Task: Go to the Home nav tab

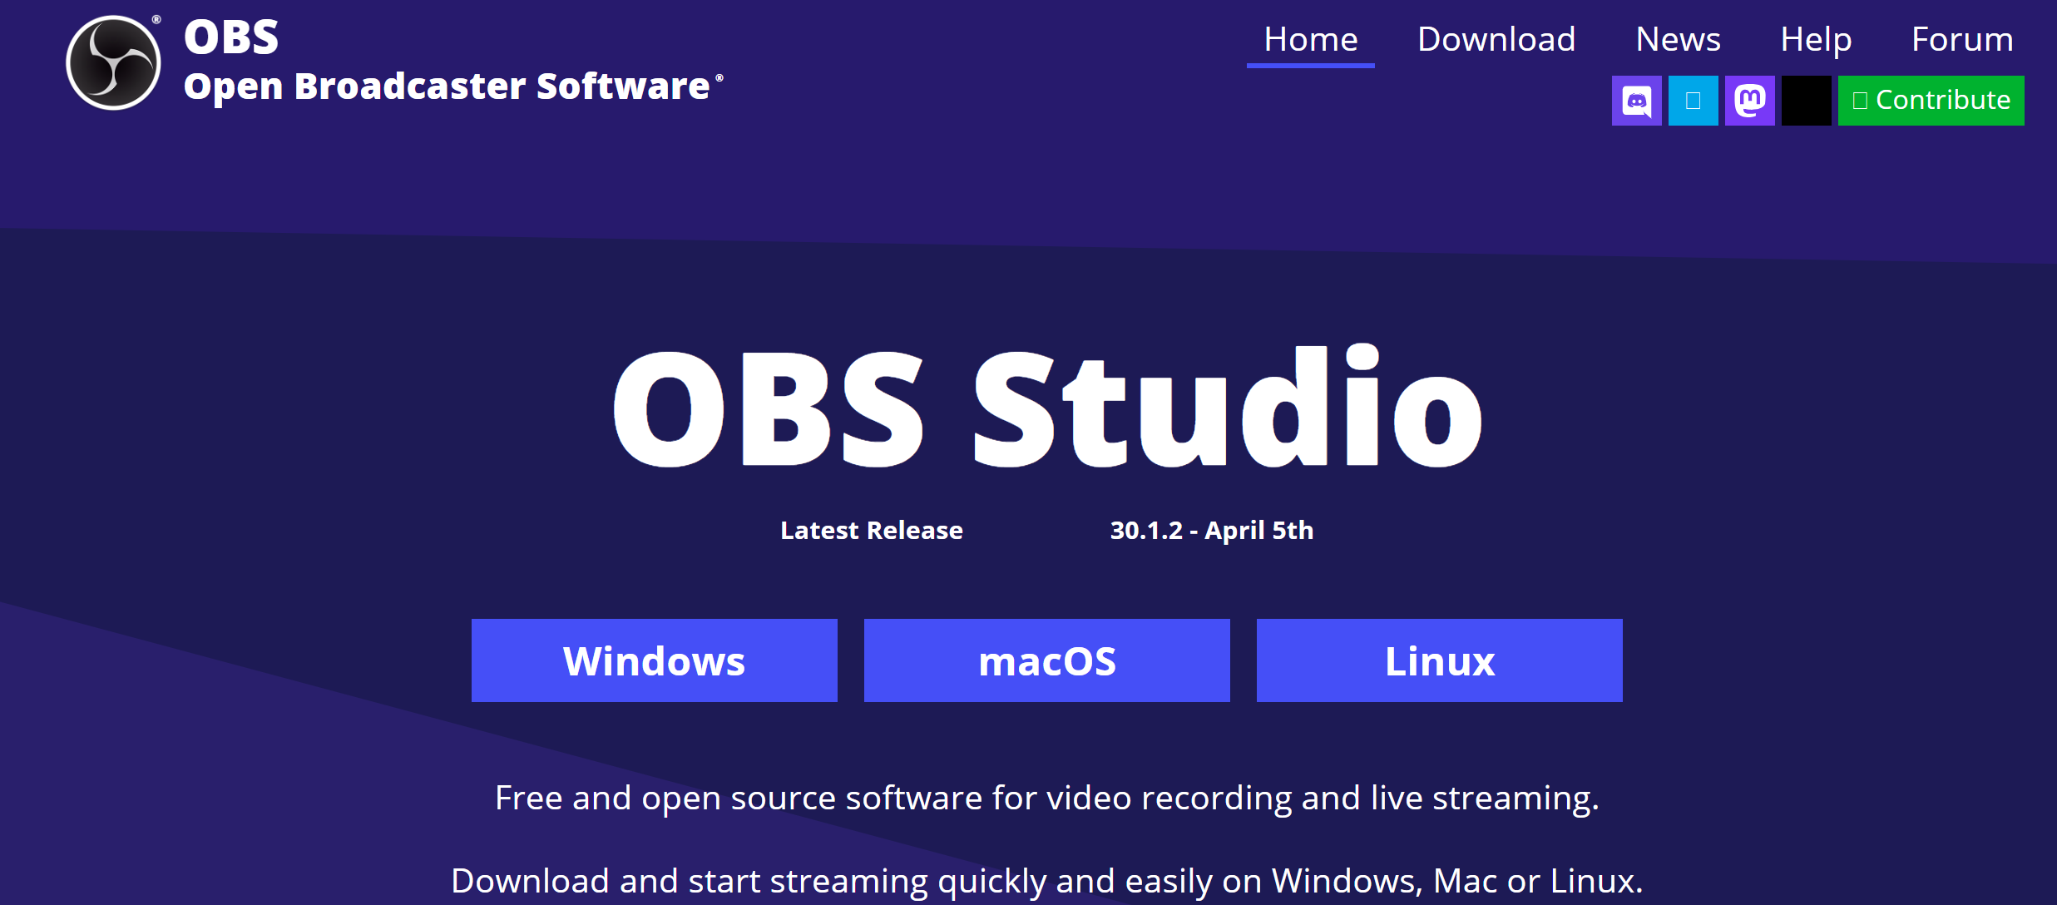Action: 1310,39
